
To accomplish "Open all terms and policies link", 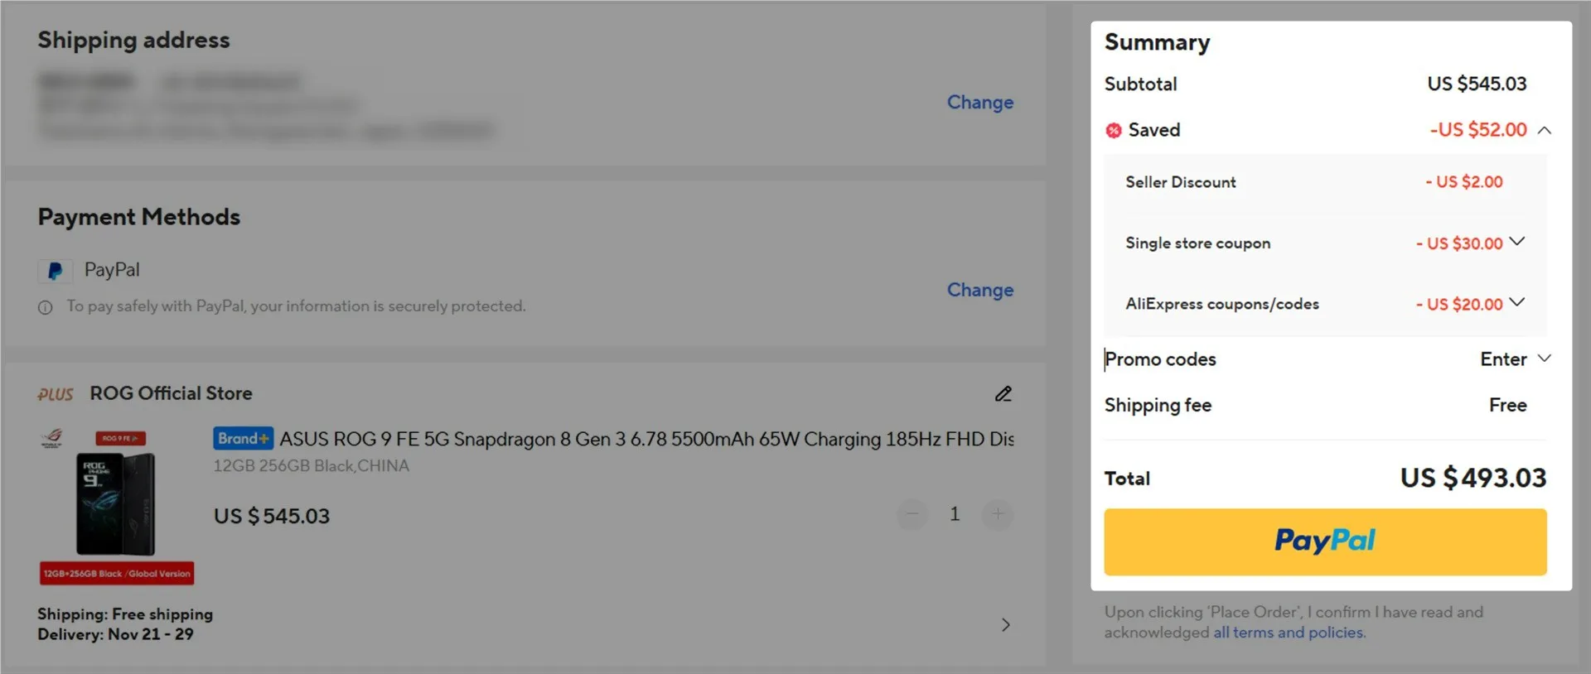I will click(x=1289, y=633).
